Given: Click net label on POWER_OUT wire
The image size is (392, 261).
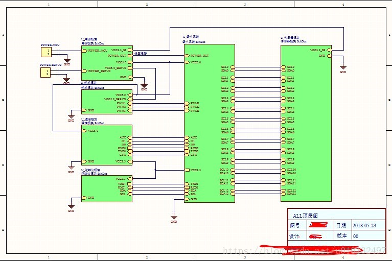Looking at the screenshot, I should pos(140,53).
